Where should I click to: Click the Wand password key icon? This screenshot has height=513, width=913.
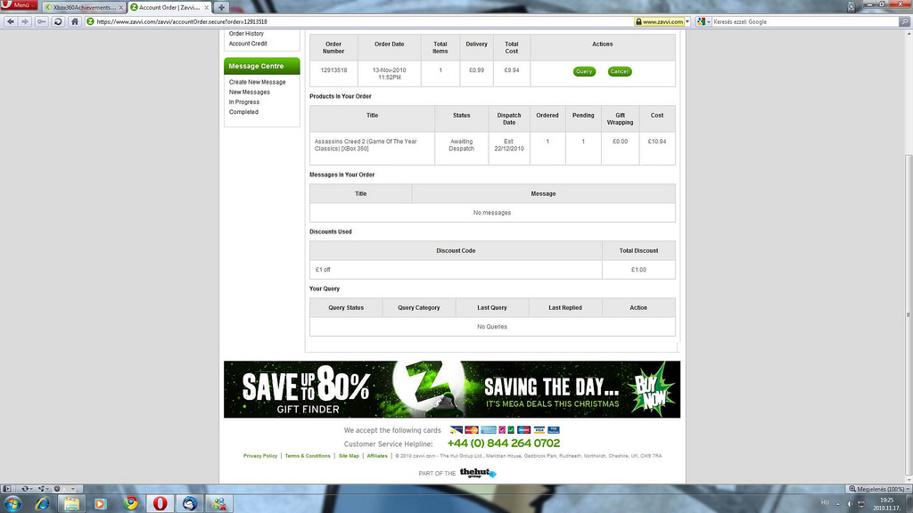point(41,21)
